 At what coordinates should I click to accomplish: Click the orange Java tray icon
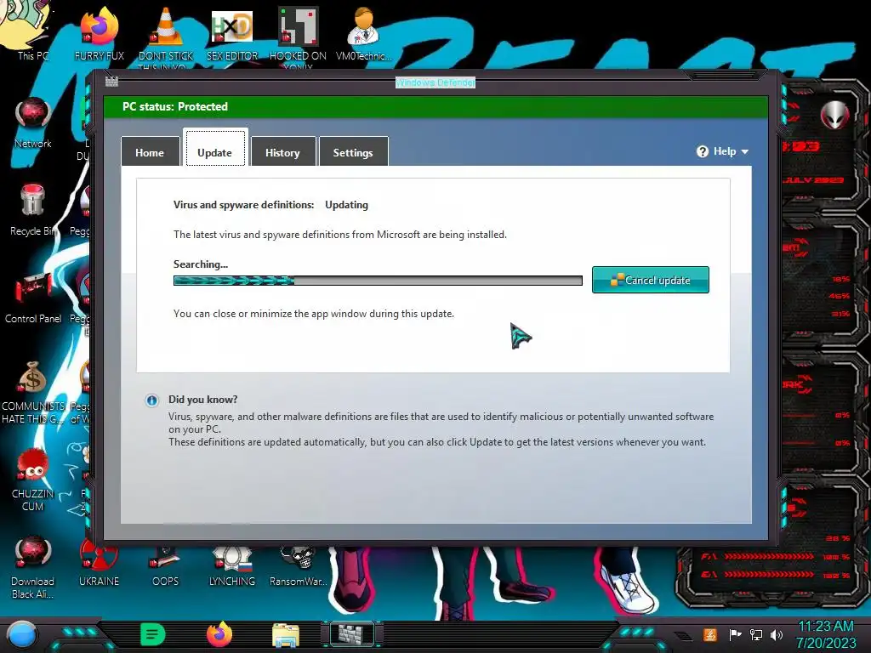[x=710, y=634]
